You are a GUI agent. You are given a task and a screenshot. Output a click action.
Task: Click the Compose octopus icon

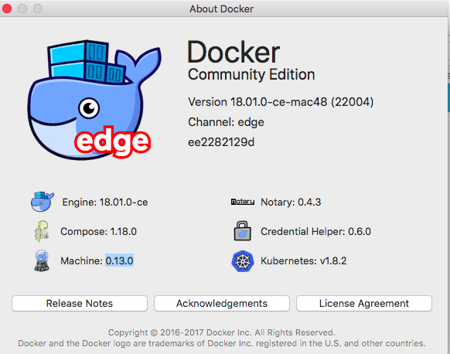(x=42, y=231)
